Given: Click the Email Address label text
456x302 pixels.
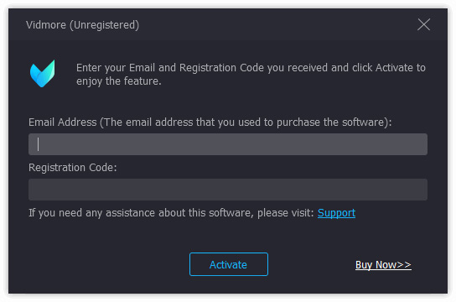Looking at the screenshot, I should point(210,122).
